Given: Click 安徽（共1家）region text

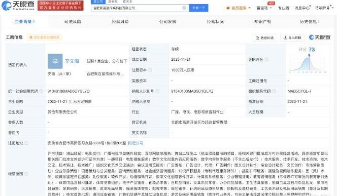Looking at the screenshot, I should pyautogui.click(x=59, y=74).
